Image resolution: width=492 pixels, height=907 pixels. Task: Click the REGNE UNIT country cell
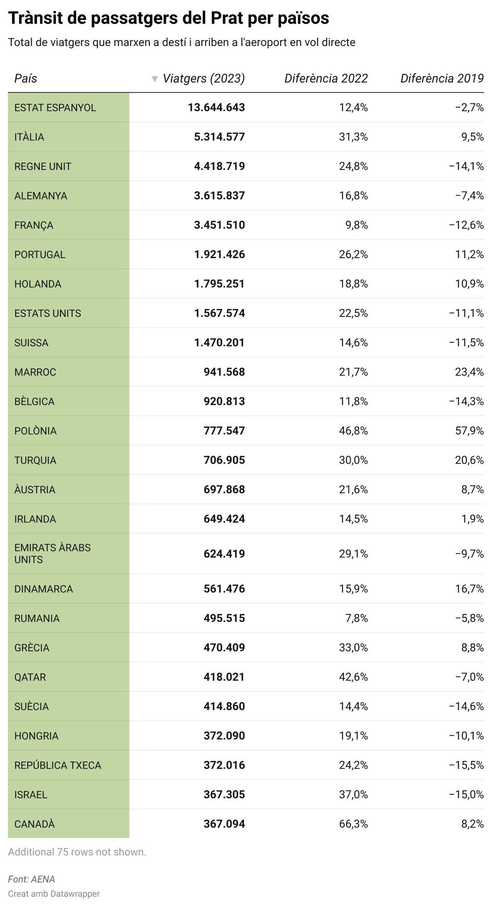(43, 166)
